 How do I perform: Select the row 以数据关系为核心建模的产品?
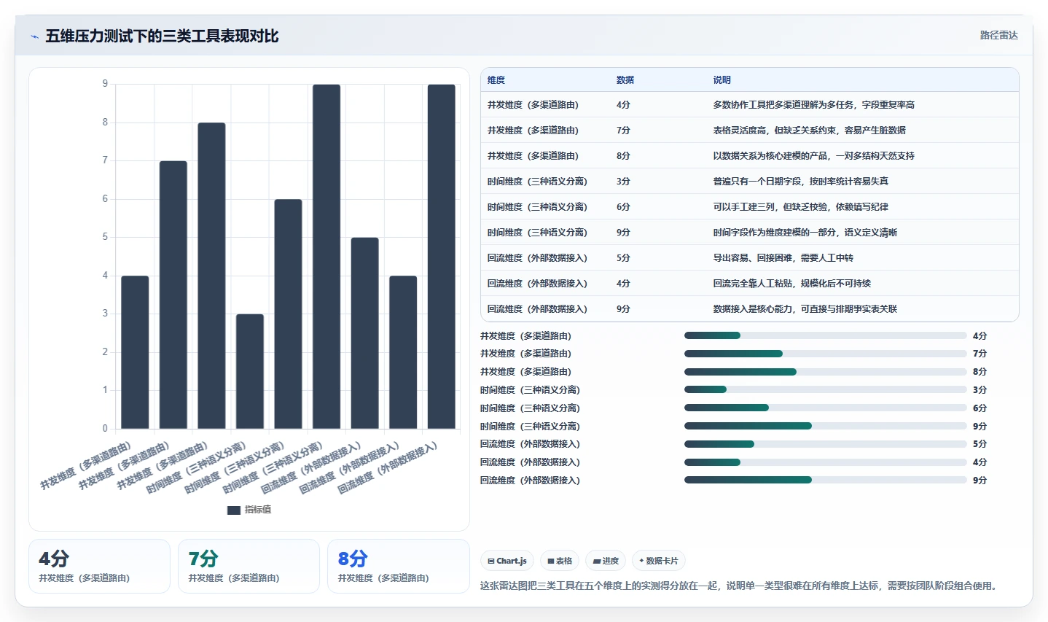tap(749, 156)
